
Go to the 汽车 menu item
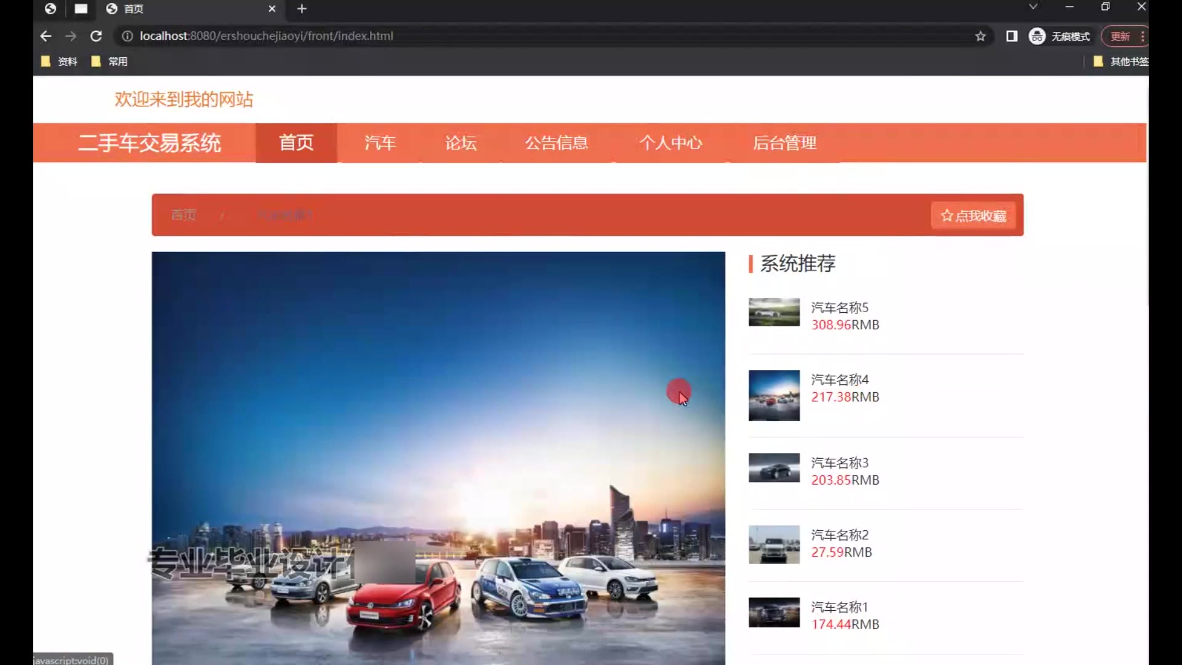coord(380,143)
